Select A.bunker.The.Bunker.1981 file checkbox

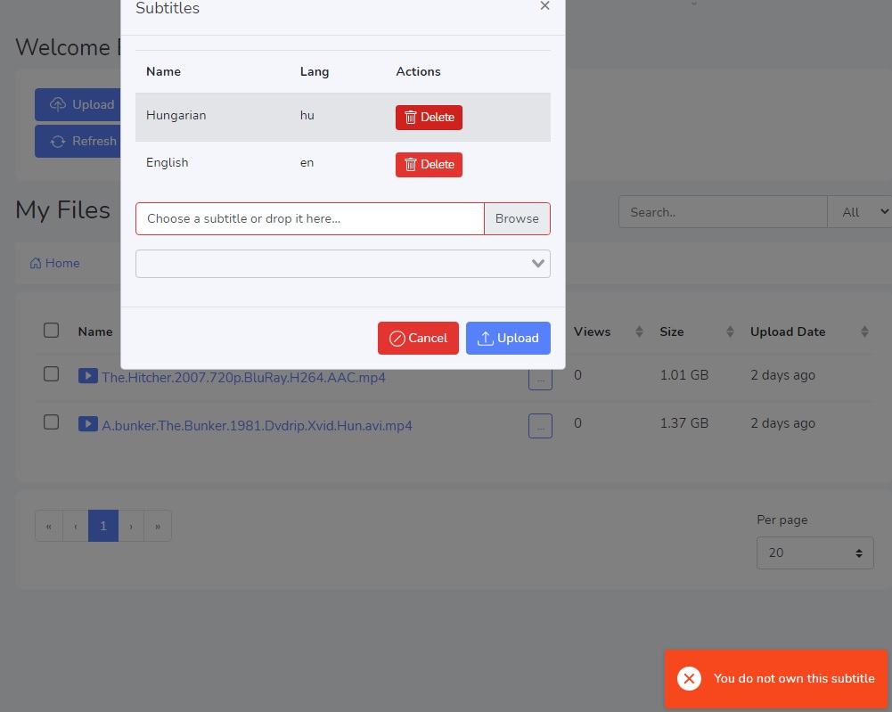(x=52, y=422)
